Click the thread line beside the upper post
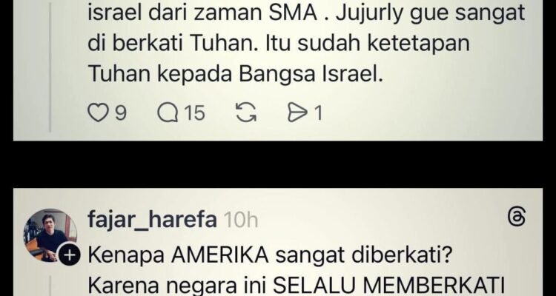This screenshot has width=556, height=296. point(50,66)
